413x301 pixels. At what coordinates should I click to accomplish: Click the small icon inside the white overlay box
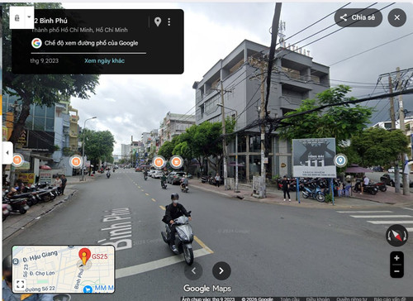[x=17, y=18]
